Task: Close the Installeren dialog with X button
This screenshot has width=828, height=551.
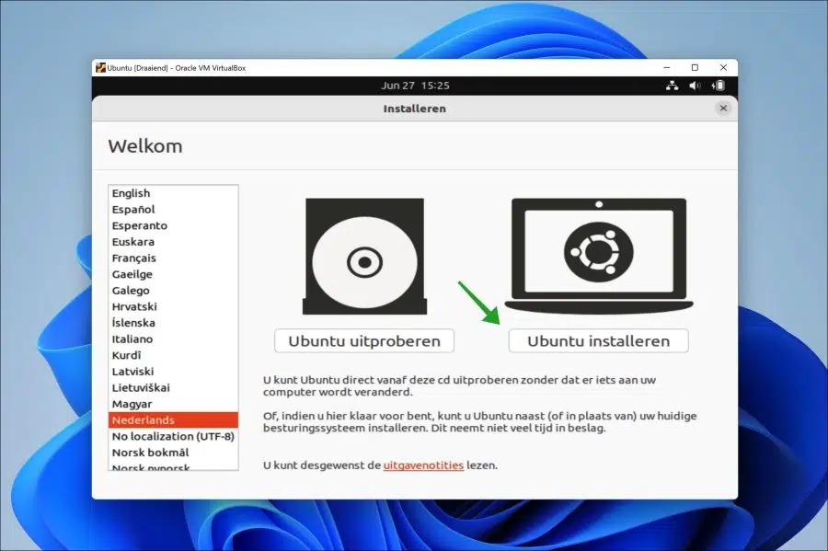Action: (723, 109)
